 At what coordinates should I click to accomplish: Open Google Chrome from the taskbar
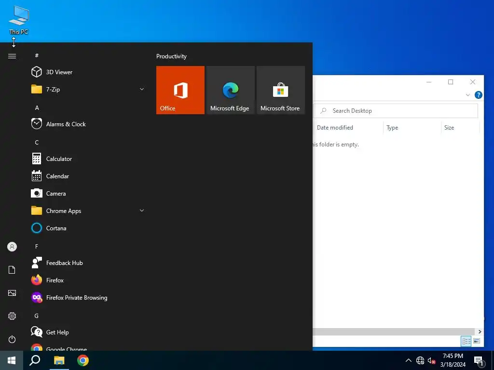83,360
